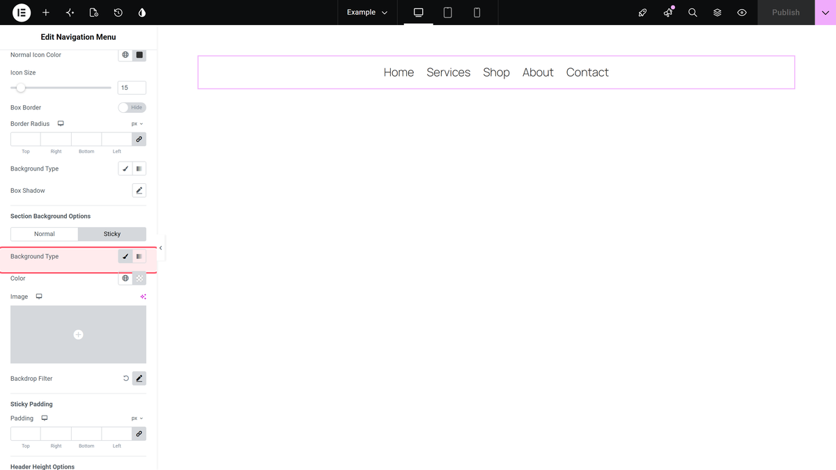Click the Icon Size value field
Image resolution: width=836 pixels, height=470 pixels.
click(132, 88)
